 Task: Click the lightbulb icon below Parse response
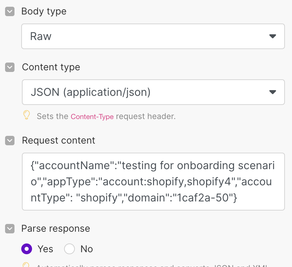(x=27, y=265)
